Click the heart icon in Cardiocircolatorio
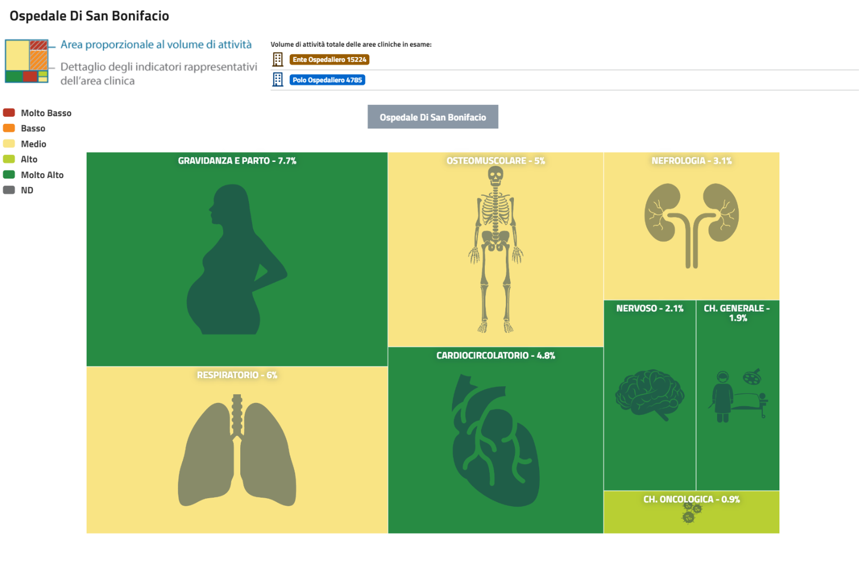This screenshot has height=581, width=866. pos(495,441)
